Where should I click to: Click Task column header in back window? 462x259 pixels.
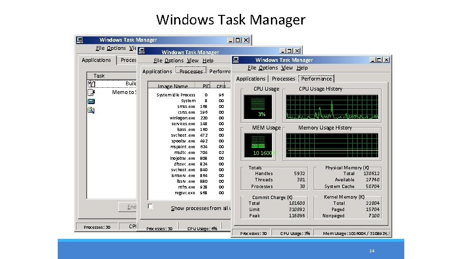(x=112, y=76)
